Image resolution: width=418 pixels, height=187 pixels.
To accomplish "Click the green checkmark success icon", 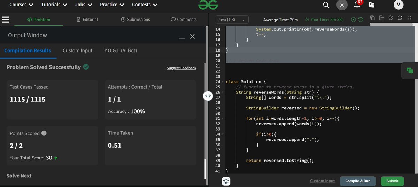I will [x=86, y=67].
